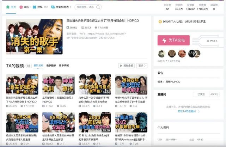Screen dimensions: 226x147
Task: Click the 3-25 upload date
Action: tap(63, 106)
